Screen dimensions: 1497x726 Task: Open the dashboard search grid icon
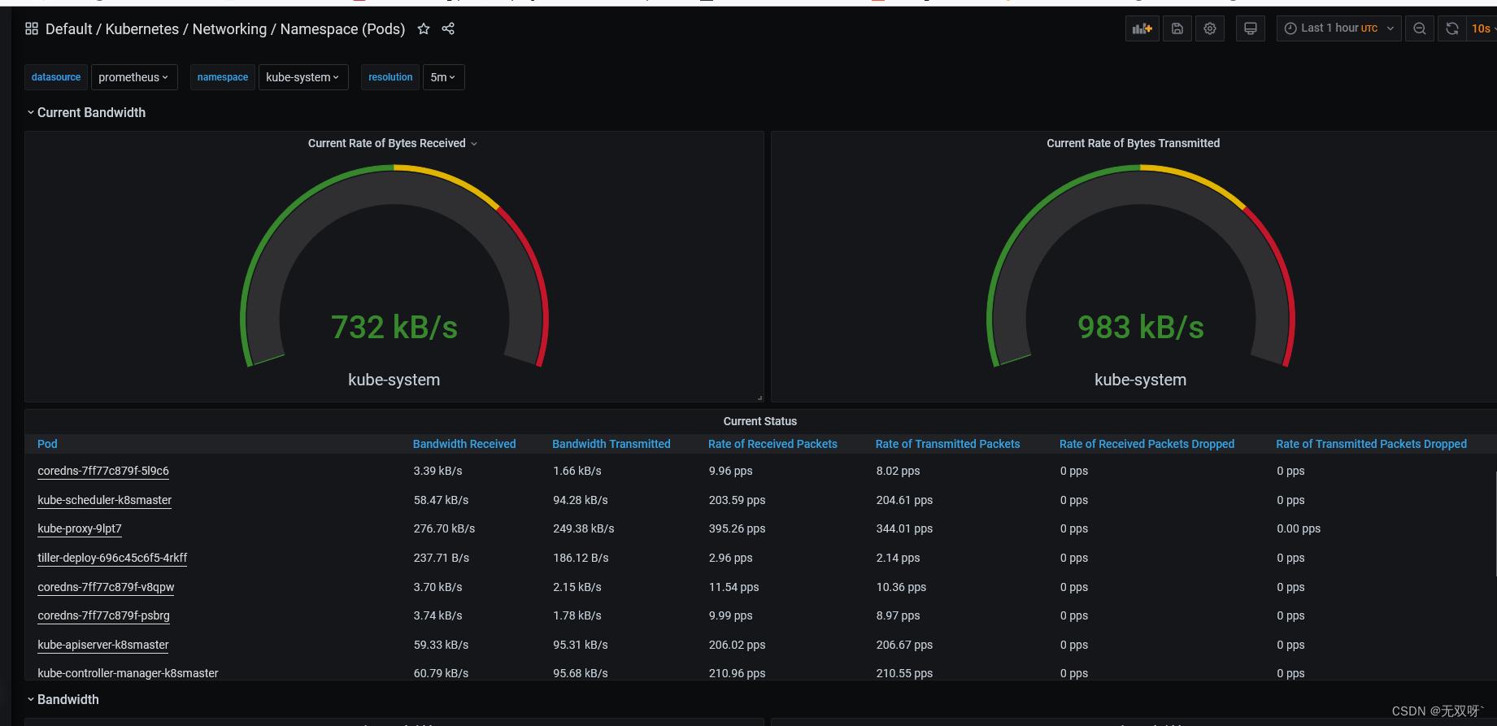pyautogui.click(x=32, y=28)
